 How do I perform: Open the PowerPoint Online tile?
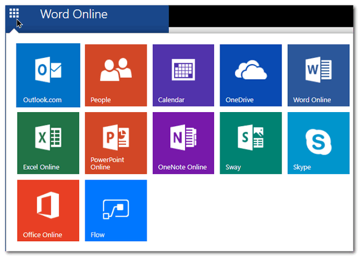(116, 143)
